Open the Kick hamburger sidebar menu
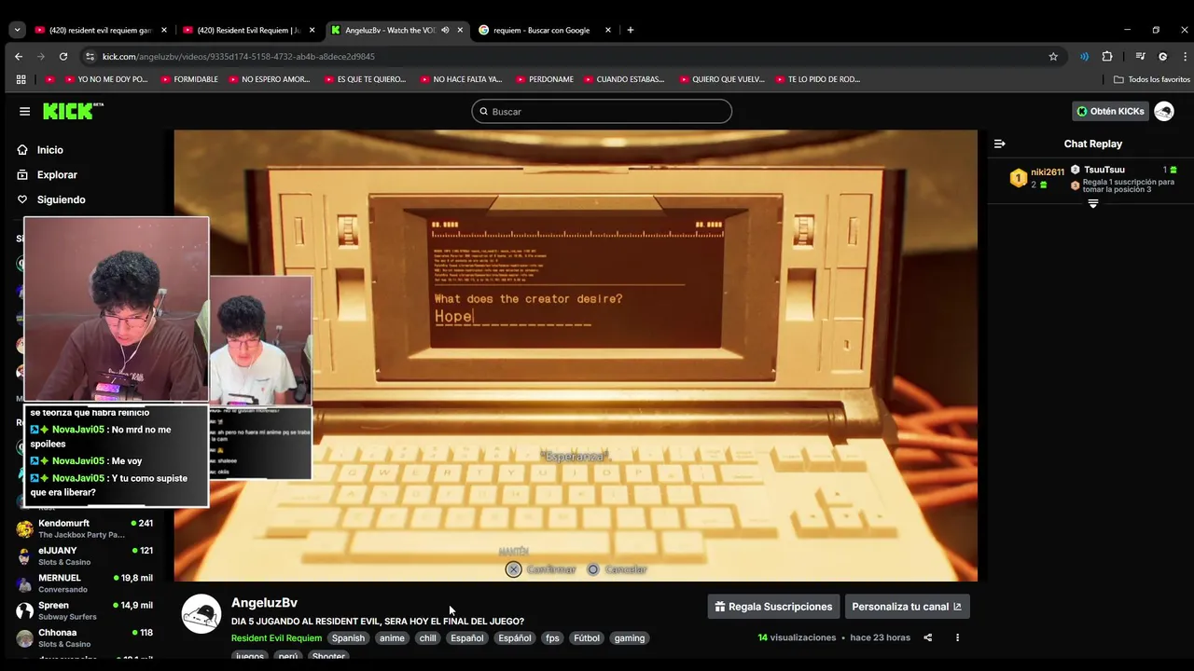This screenshot has width=1194, height=671. (24, 111)
